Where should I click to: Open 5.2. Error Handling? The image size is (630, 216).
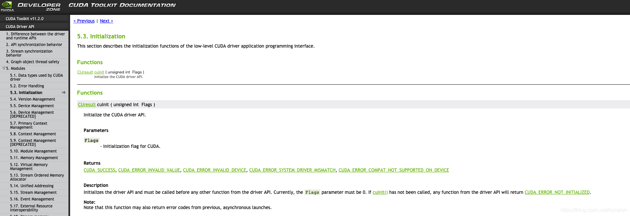coord(27,86)
